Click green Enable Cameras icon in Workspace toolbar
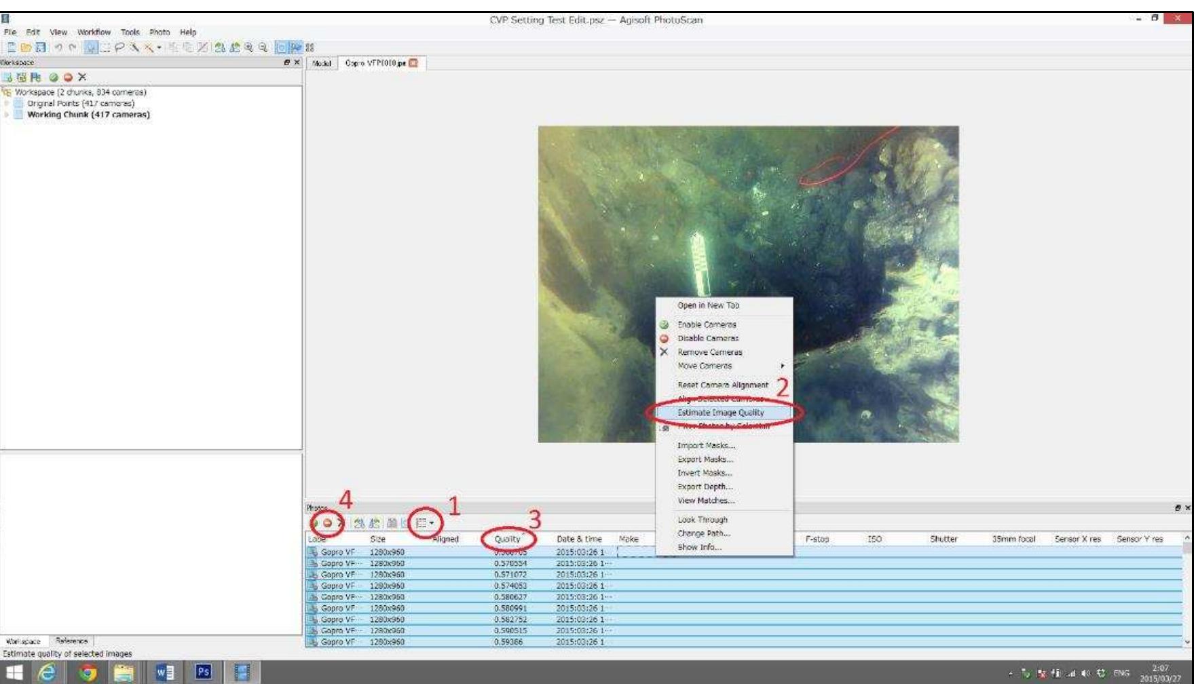The width and height of the screenshot is (1198, 684). [x=54, y=77]
